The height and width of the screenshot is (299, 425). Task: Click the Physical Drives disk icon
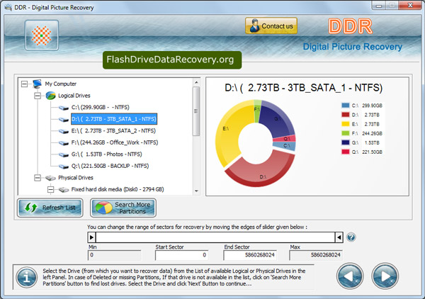[x=50, y=178]
